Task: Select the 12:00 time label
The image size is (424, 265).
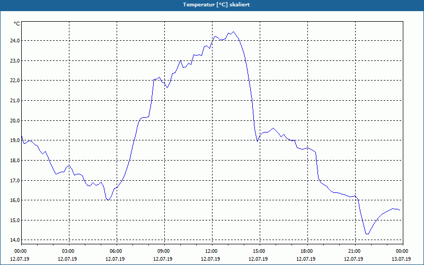Action: pyautogui.click(x=212, y=251)
